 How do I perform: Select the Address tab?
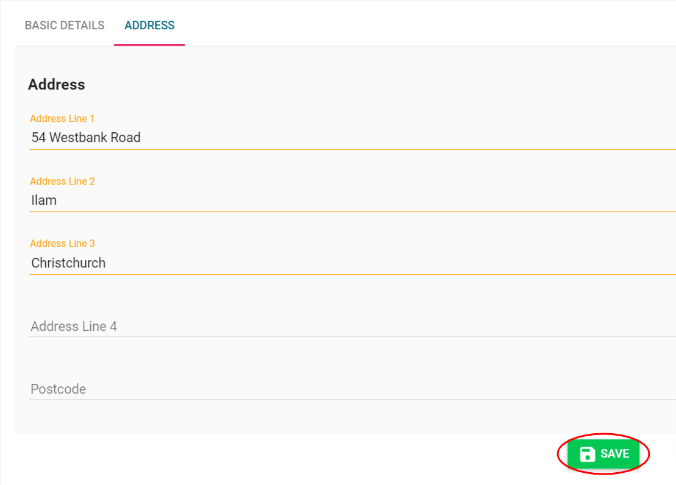pos(149,26)
